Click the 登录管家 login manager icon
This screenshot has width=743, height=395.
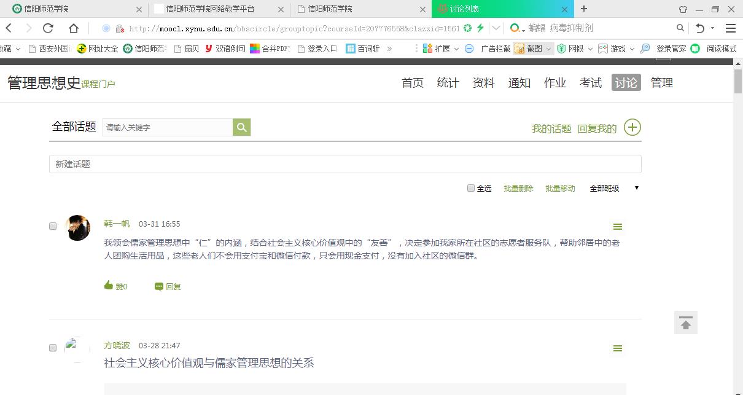coord(664,48)
